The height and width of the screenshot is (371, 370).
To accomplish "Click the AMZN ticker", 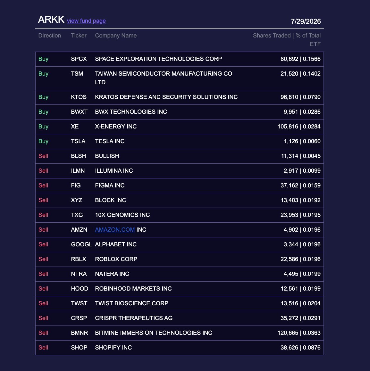I will pyautogui.click(x=79, y=229).
